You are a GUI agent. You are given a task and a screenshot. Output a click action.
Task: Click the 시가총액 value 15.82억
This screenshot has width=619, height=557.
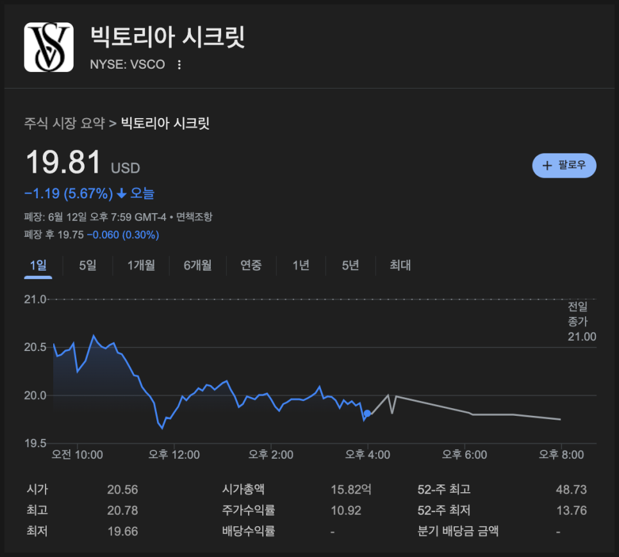(351, 490)
